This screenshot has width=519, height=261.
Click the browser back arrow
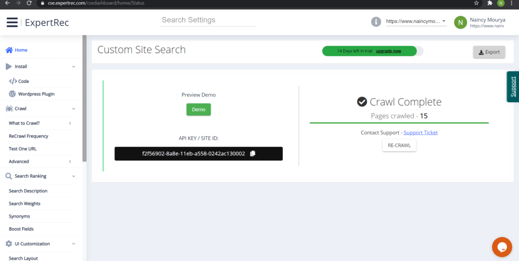7,3
